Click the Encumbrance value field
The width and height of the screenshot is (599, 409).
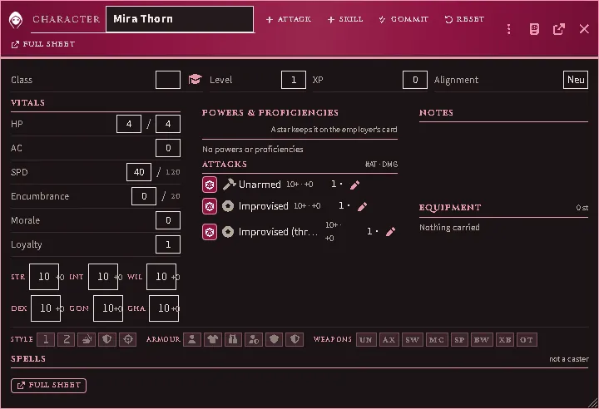(x=144, y=196)
